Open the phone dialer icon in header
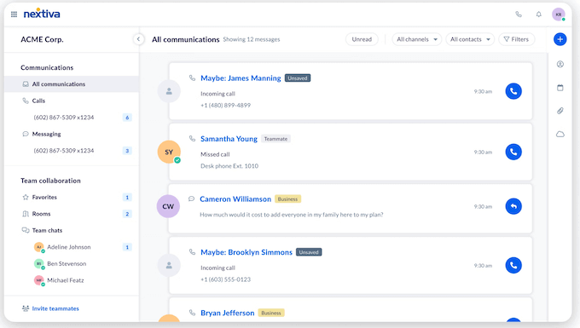The width and height of the screenshot is (580, 328). click(519, 14)
